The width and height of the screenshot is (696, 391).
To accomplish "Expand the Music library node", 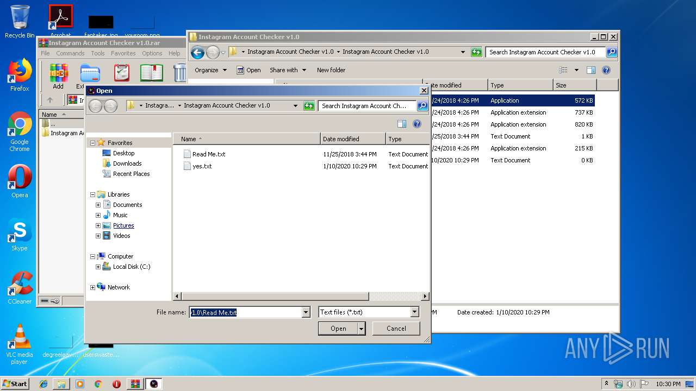I will click(x=98, y=215).
